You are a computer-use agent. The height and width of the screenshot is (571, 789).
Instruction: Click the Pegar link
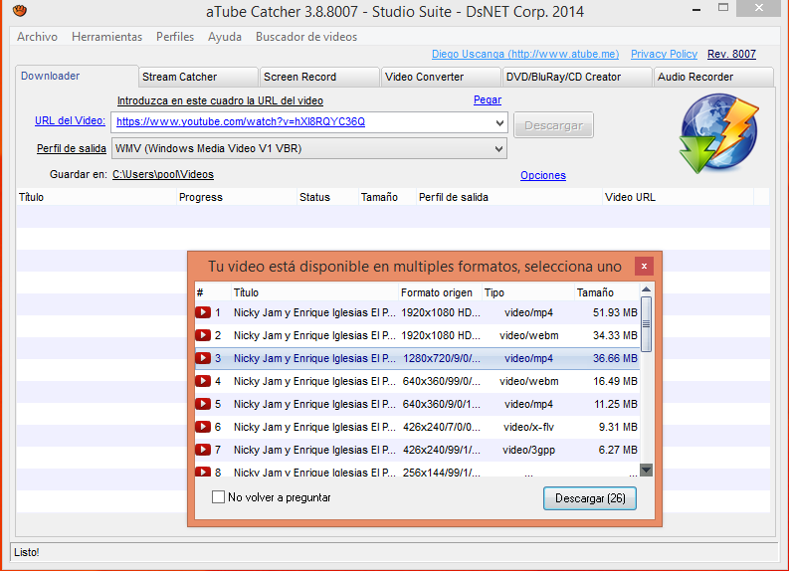point(488,99)
